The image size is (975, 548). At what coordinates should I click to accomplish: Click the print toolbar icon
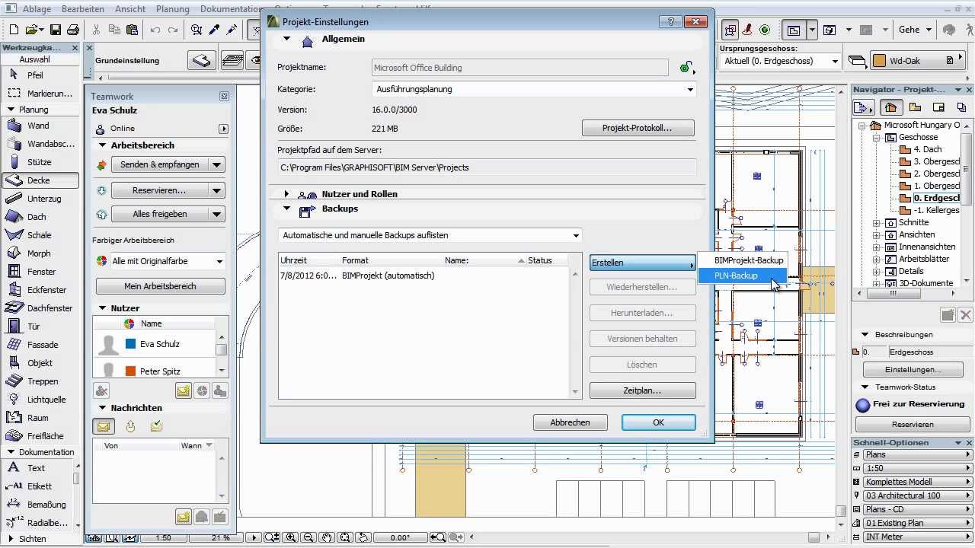73,30
